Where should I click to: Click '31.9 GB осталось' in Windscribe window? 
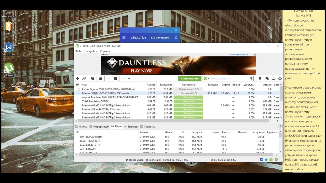[160, 38]
